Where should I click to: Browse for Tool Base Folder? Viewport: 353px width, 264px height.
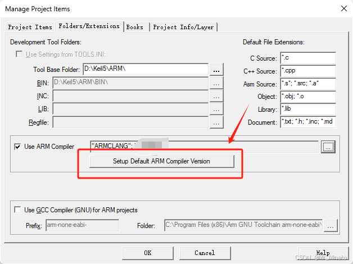(216, 70)
